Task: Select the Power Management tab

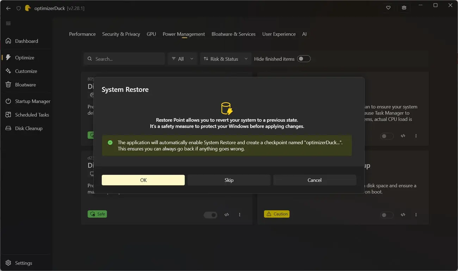Action: (x=184, y=34)
